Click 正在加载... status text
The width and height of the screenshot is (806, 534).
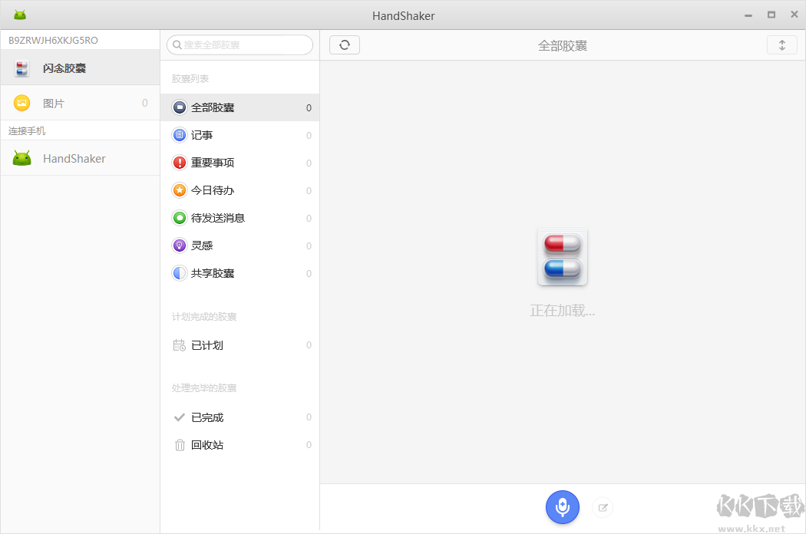coord(563,311)
